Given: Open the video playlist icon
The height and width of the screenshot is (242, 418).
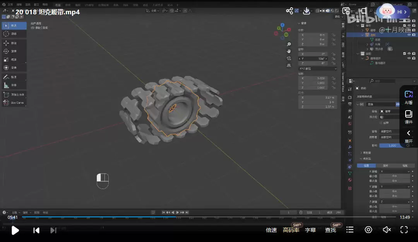Looking at the screenshot, I should click(x=350, y=230).
